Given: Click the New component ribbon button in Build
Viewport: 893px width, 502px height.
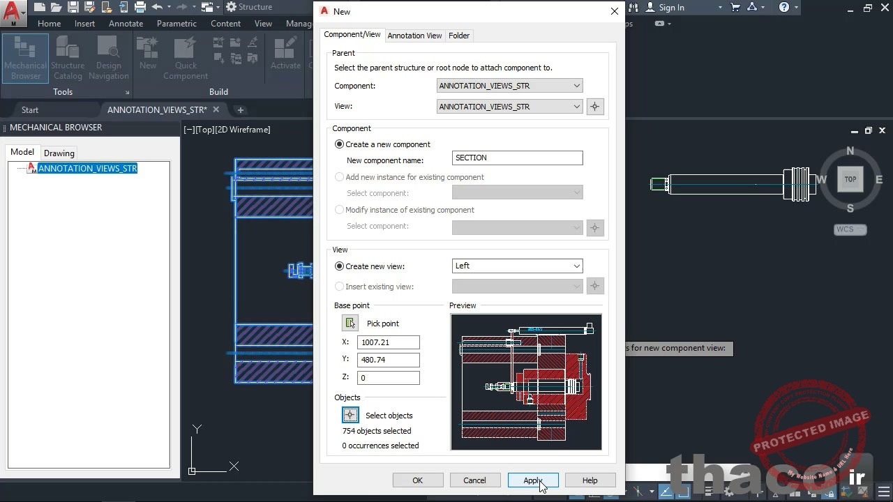Looking at the screenshot, I should 147,54.
